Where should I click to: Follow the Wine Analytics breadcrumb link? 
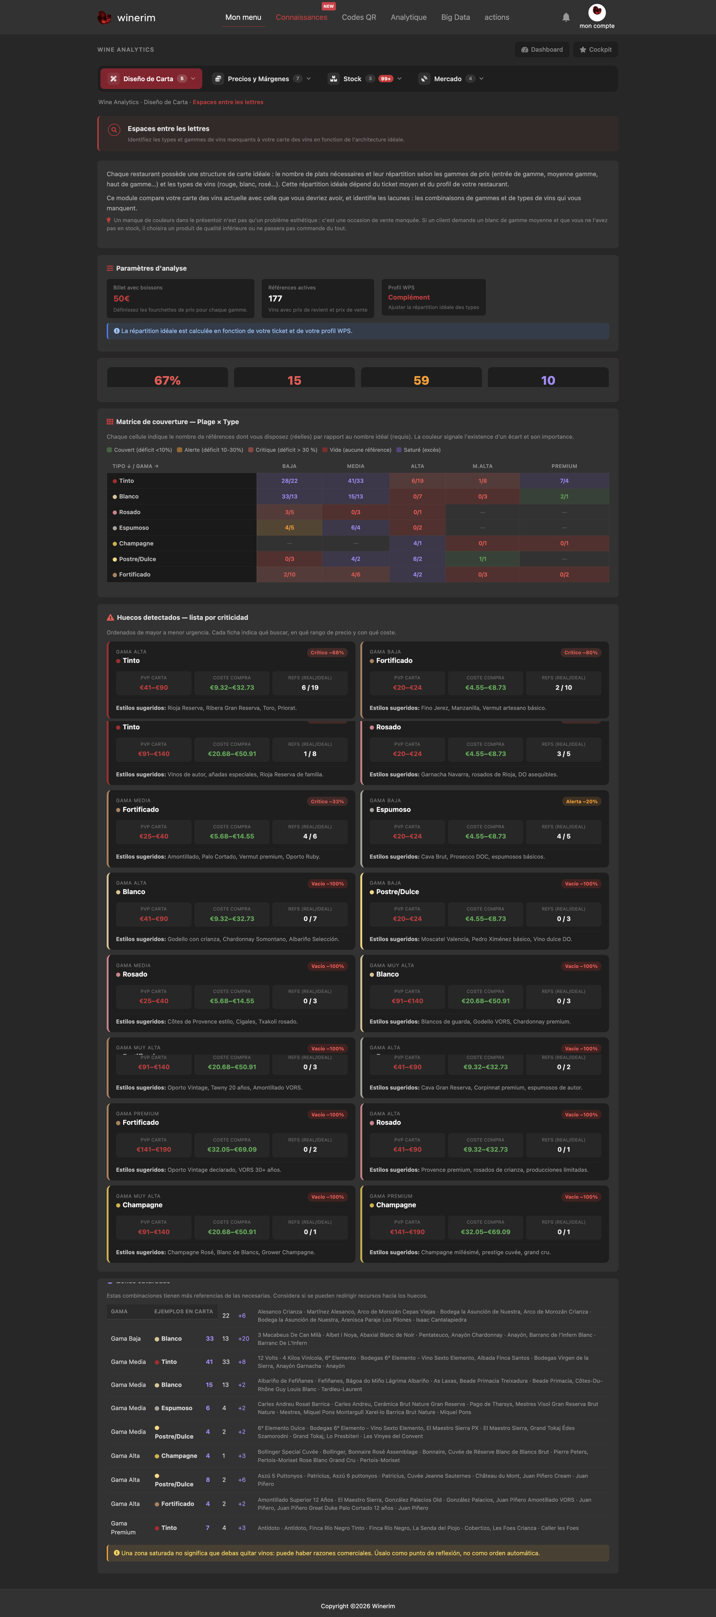[x=118, y=102]
